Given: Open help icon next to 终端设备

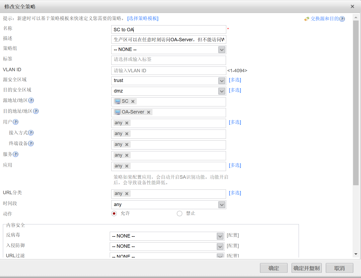Looking at the screenshot, I should pos(31,143).
